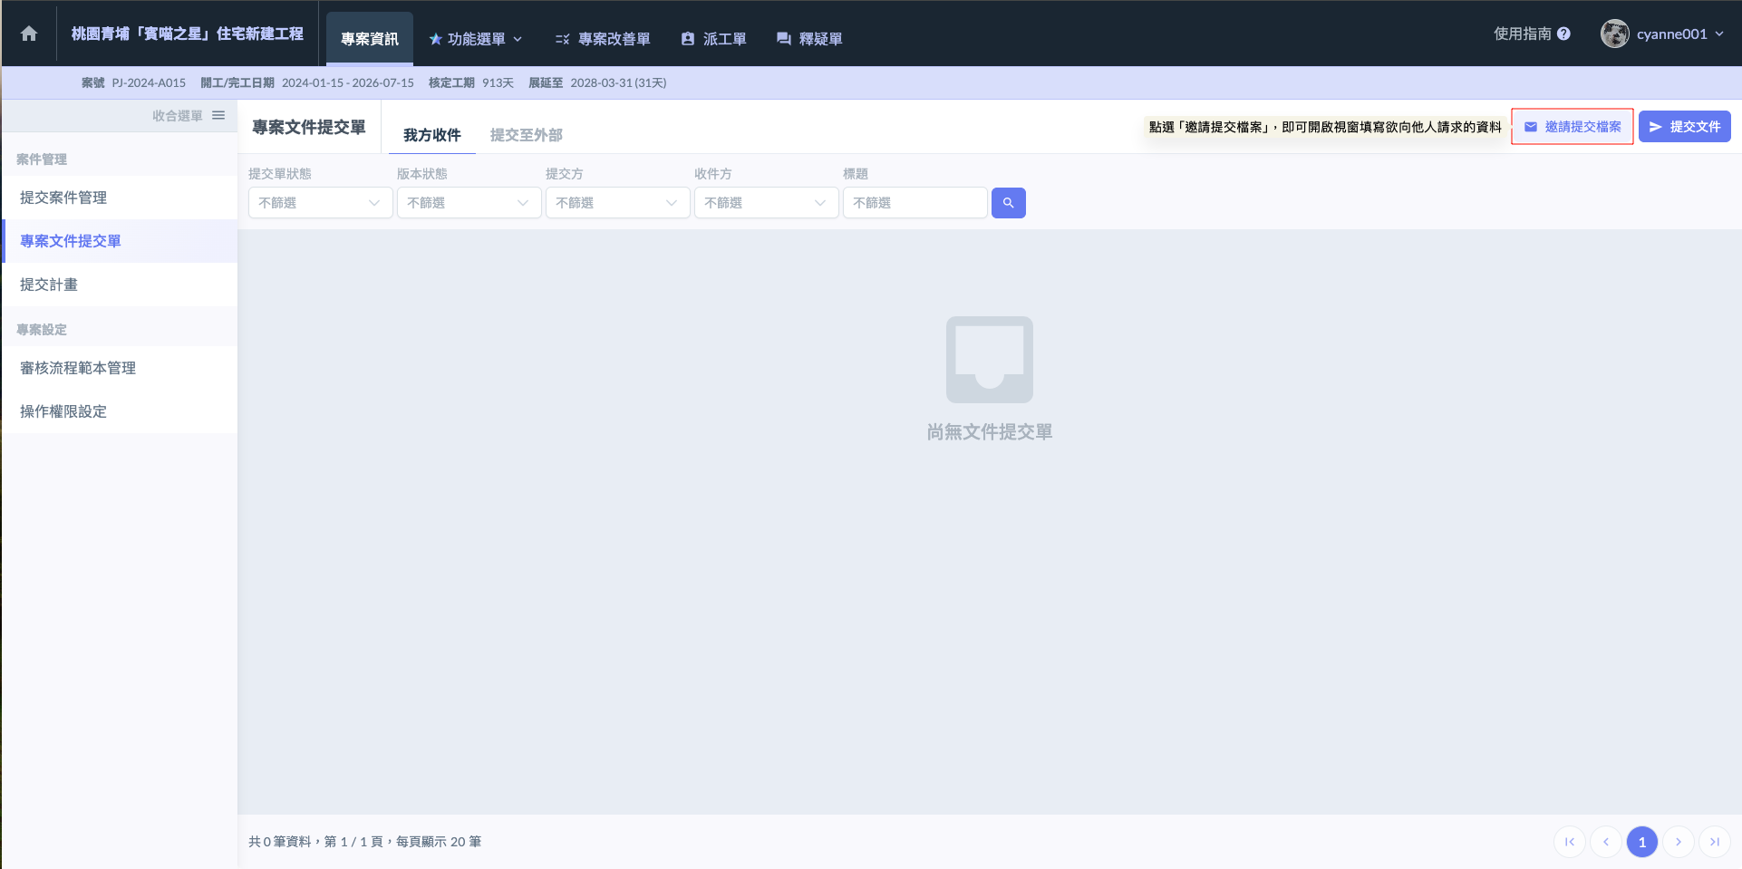The height and width of the screenshot is (869, 1742).
Task: Open 提交案件管理 in the sidebar
Action: [x=120, y=198]
